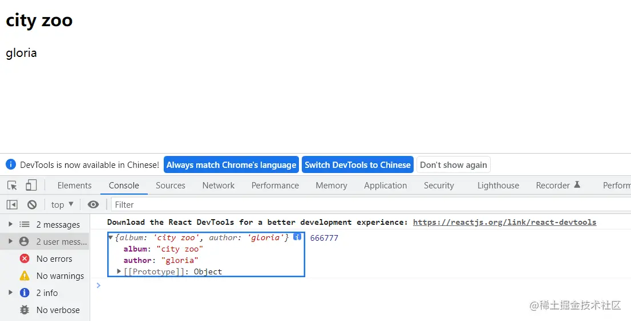Collapse the logged album object
631x321 pixels.
[x=111, y=237]
